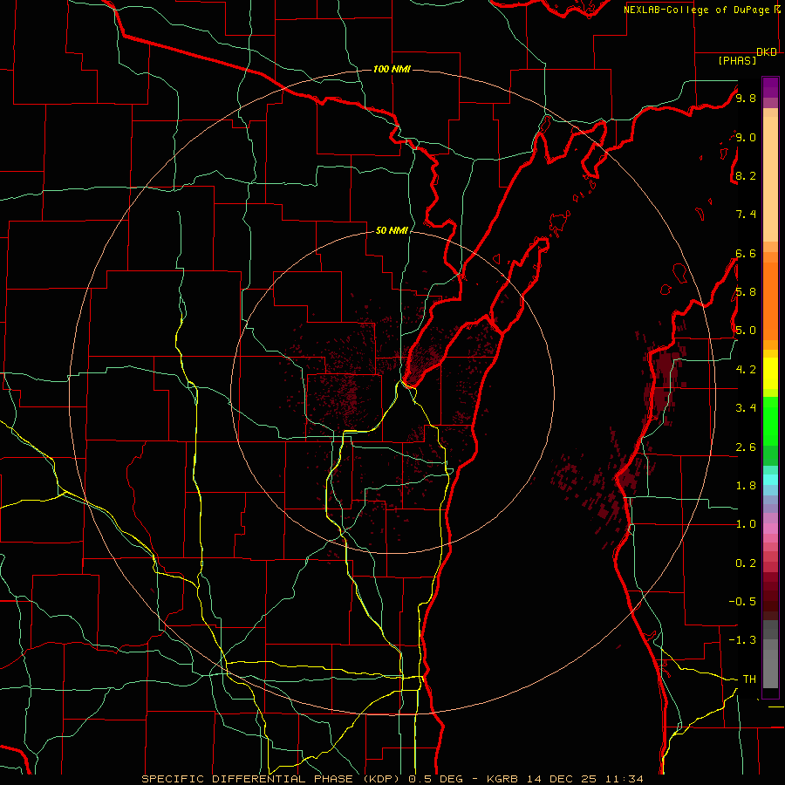Pick the bright green band on color bar
The image size is (785, 785).
770,426
